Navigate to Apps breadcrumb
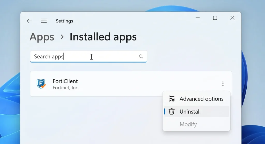The width and height of the screenshot is (265, 144). tap(42, 37)
